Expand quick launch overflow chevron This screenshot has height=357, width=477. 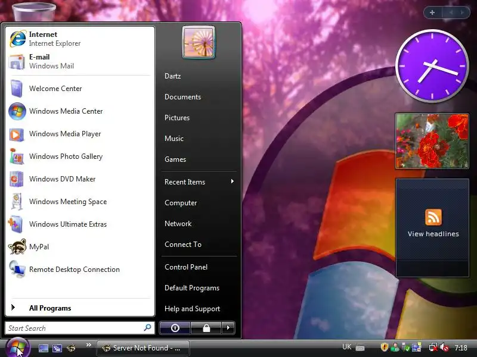point(88,345)
